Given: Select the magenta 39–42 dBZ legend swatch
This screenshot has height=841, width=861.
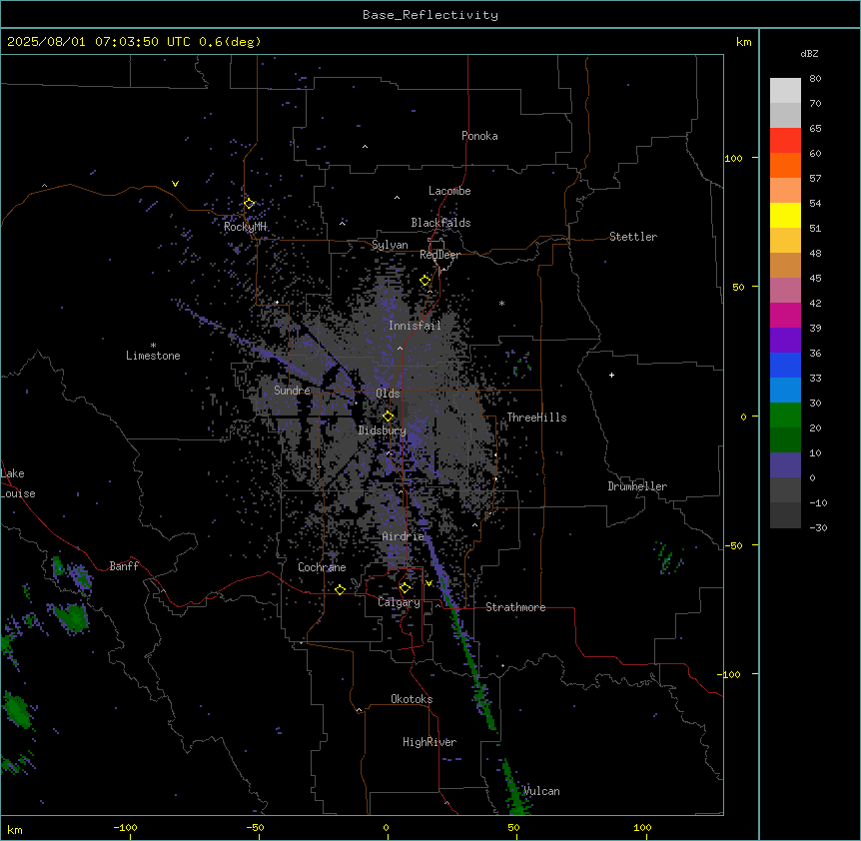Looking at the screenshot, I should (x=785, y=315).
